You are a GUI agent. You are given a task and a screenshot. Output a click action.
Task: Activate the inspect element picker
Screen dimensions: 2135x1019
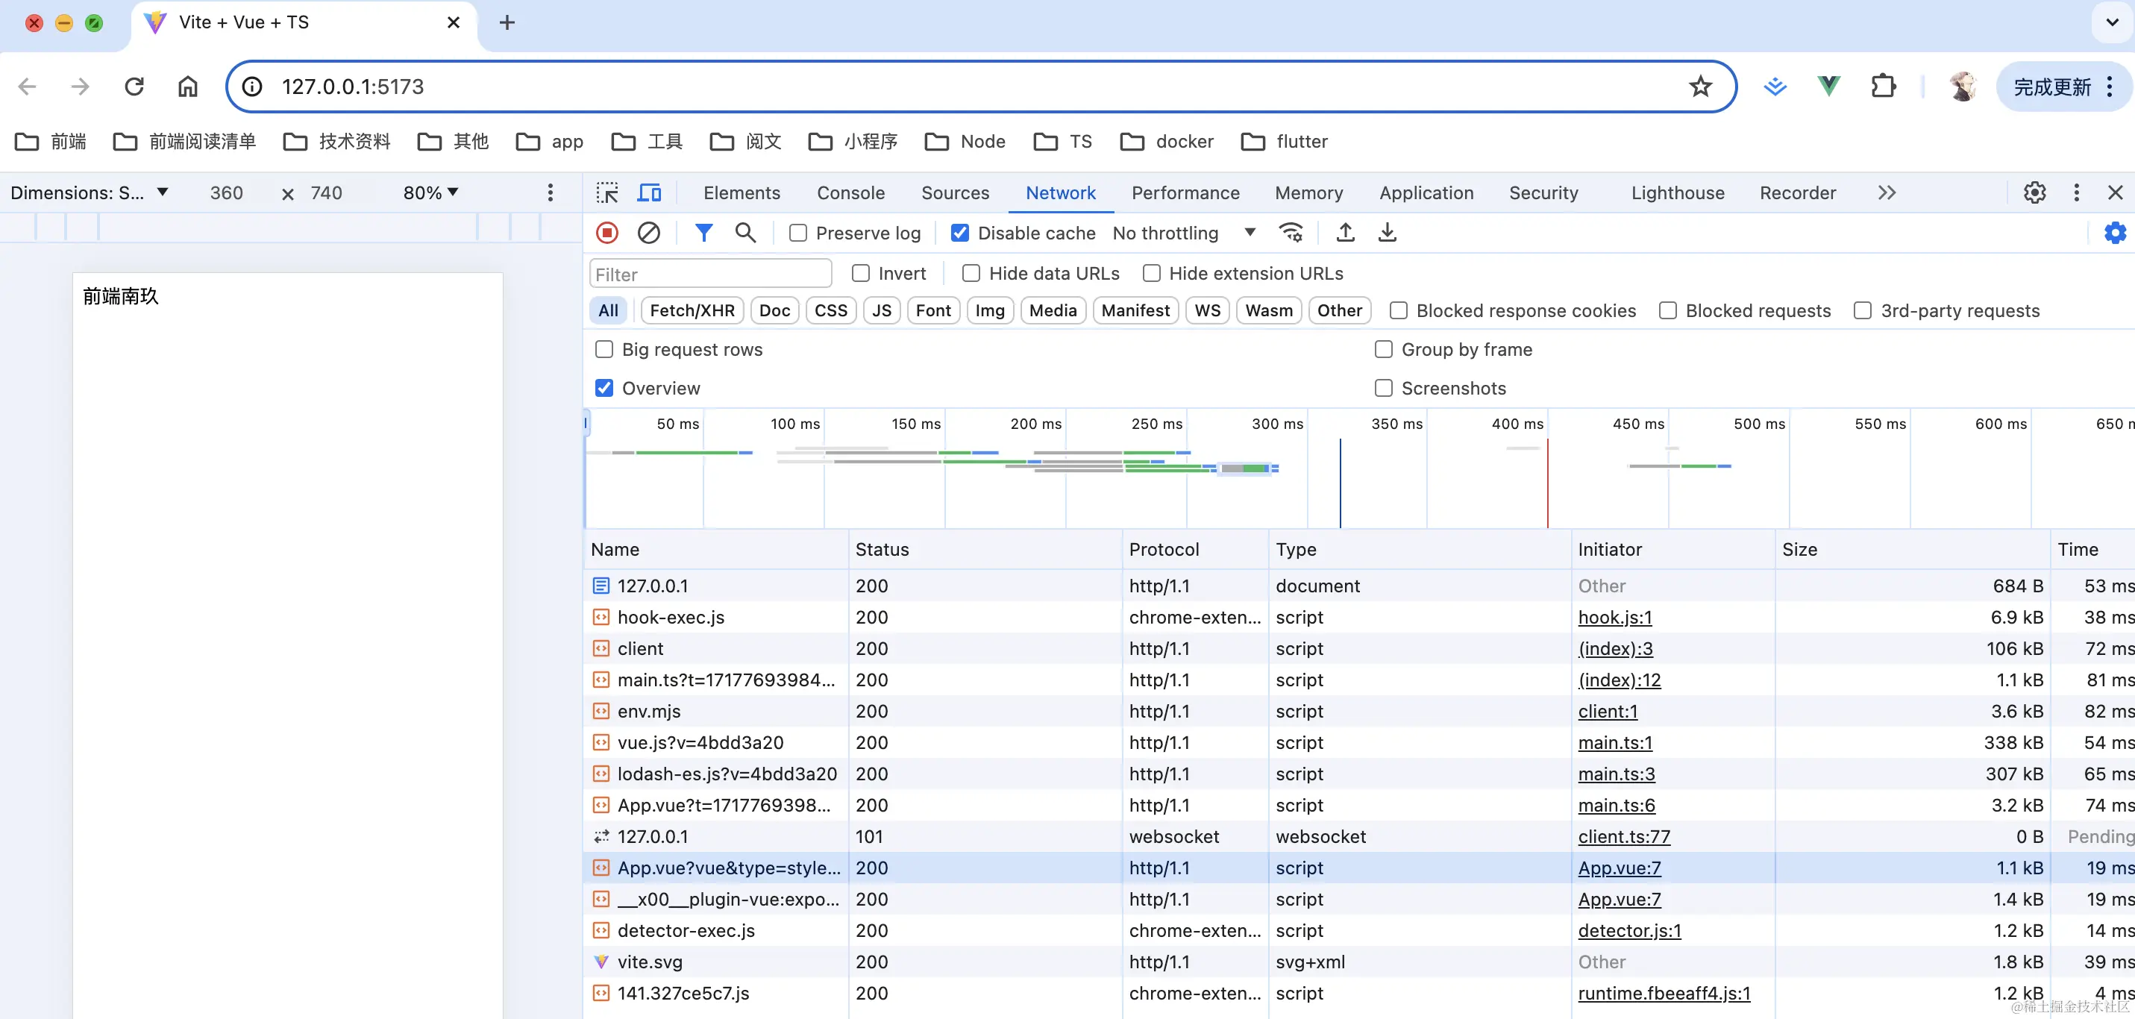pyautogui.click(x=606, y=193)
